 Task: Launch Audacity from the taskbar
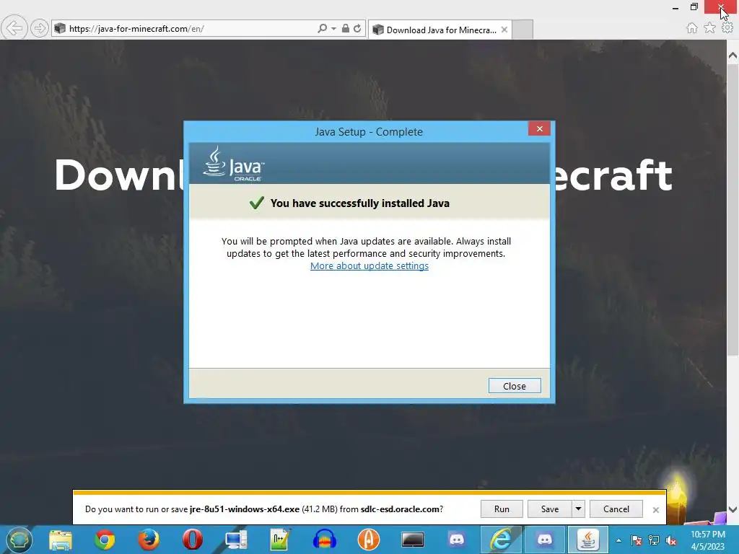click(324, 540)
